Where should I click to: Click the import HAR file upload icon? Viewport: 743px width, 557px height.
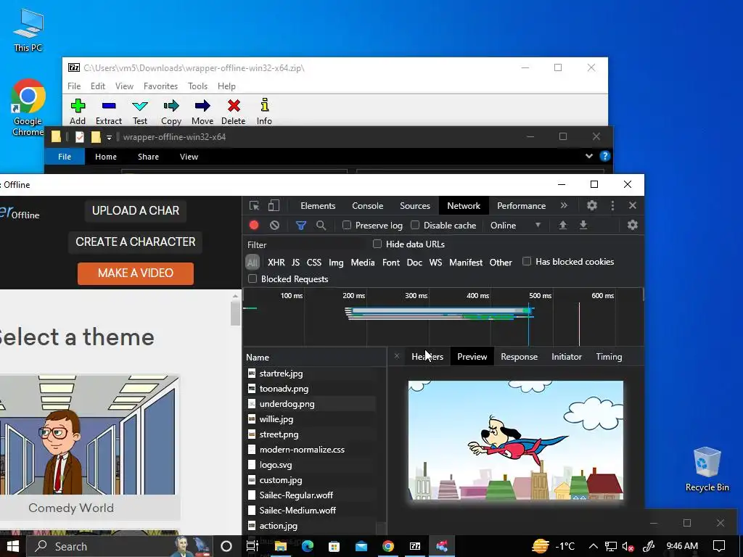(x=563, y=226)
